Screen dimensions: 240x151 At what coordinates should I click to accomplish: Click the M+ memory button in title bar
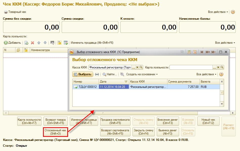point(208,52)
